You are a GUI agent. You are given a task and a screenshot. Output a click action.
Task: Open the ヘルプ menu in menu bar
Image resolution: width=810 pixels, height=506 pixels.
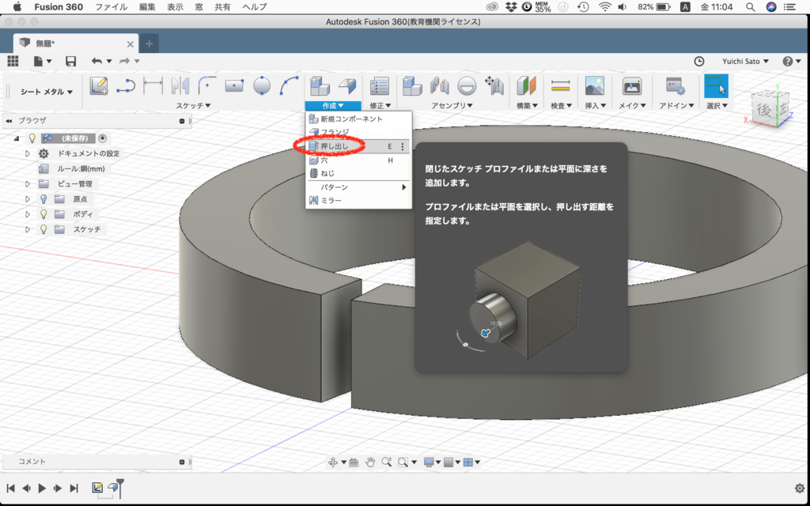(x=255, y=6)
